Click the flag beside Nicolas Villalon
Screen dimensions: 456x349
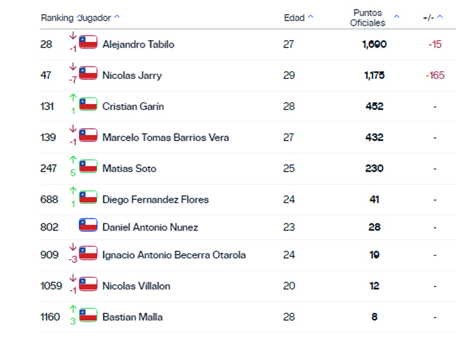(x=88, y=284)
